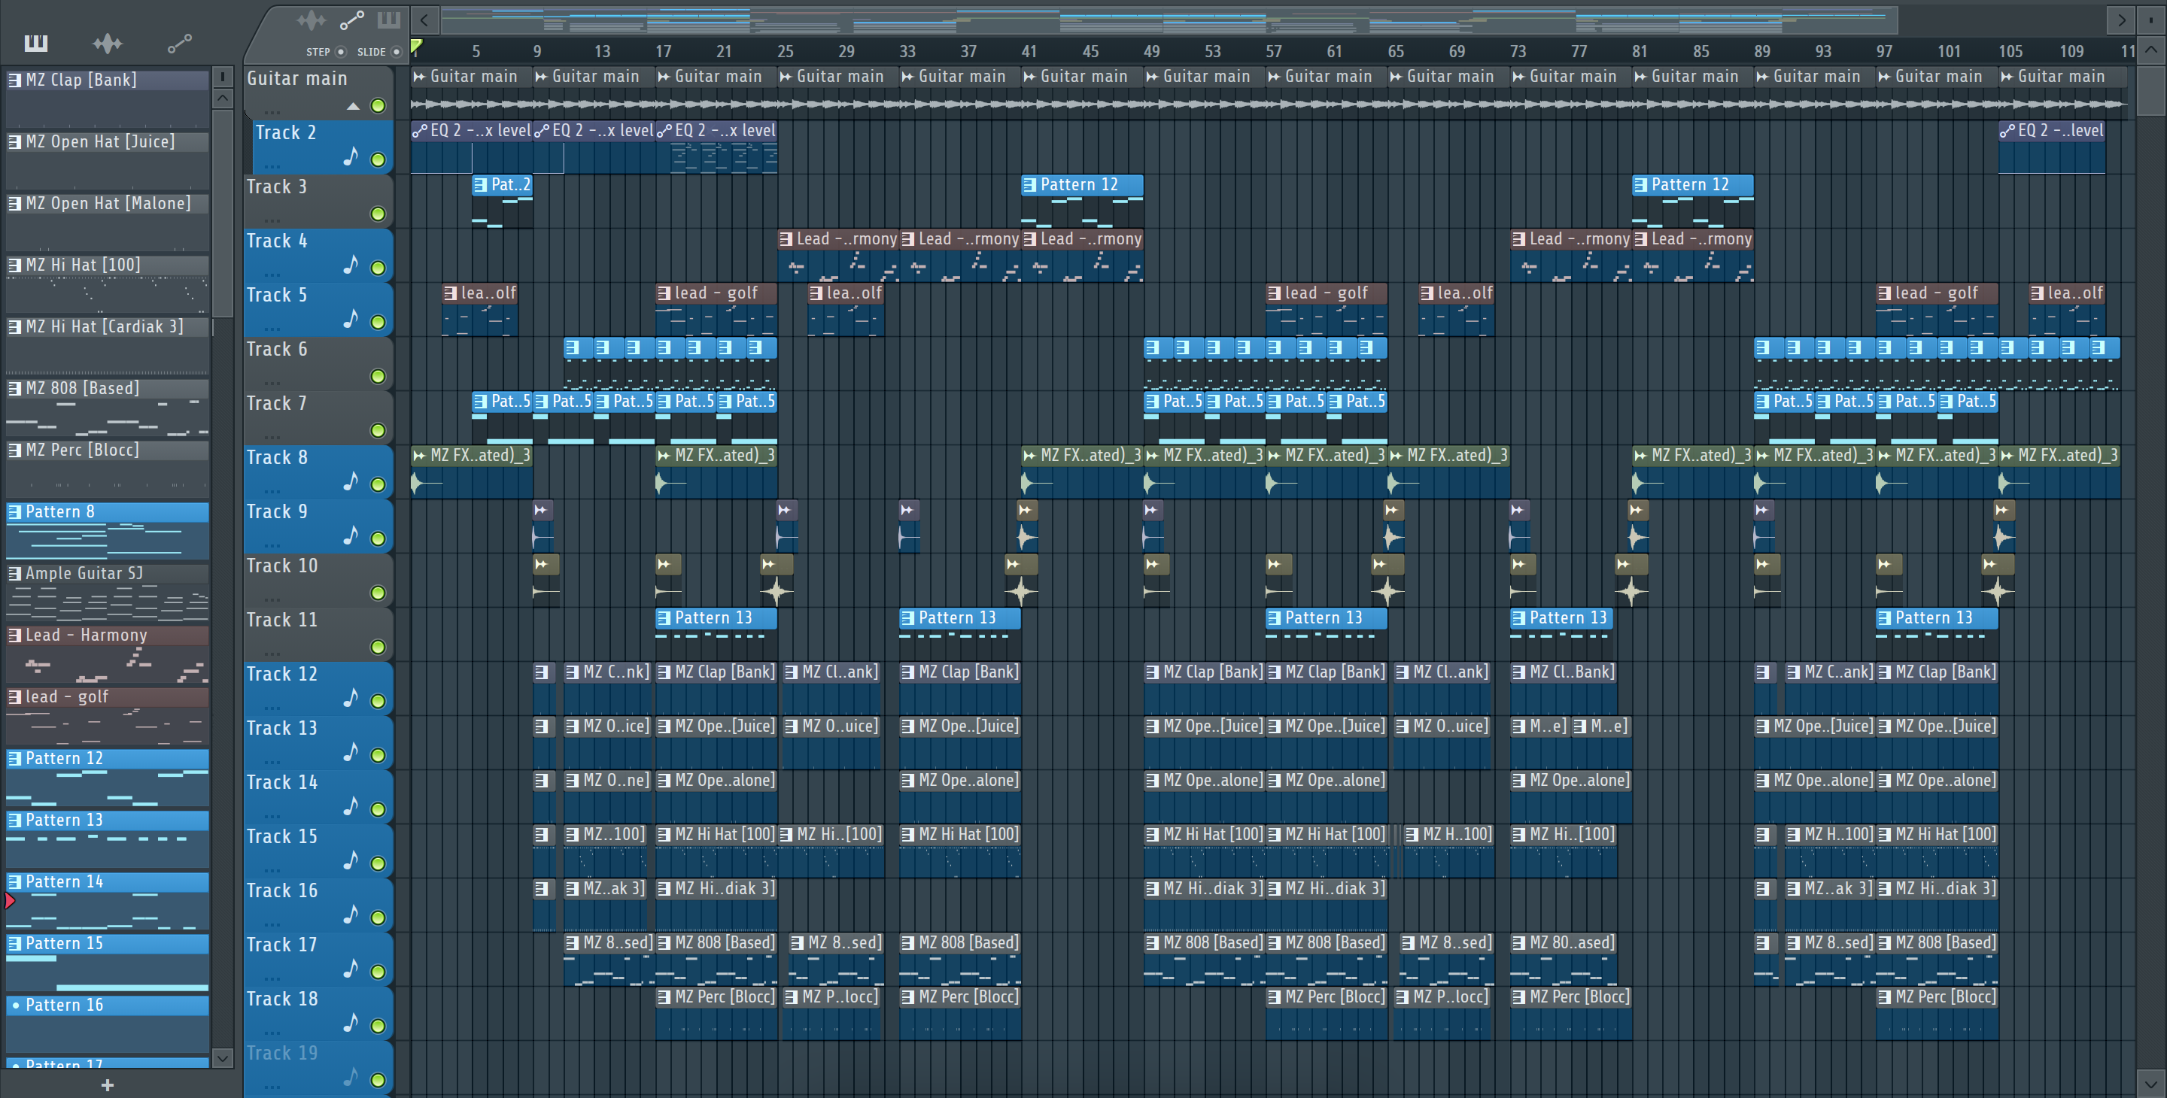
Task: Mute Track 2 with its green light
Action: (378, 159)
